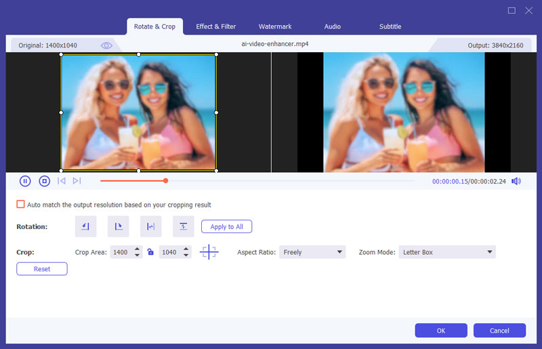Enable auto match output resolution checkbox
Image resolution: width=542 pixels, height=349 pixels.
20,205
